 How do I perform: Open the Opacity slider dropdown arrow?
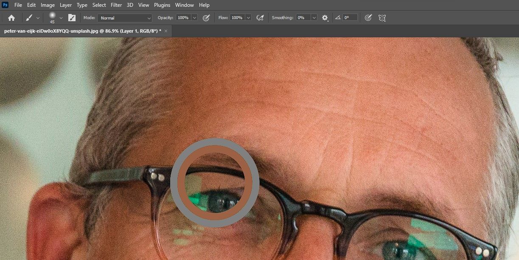[x=194, y=18]
